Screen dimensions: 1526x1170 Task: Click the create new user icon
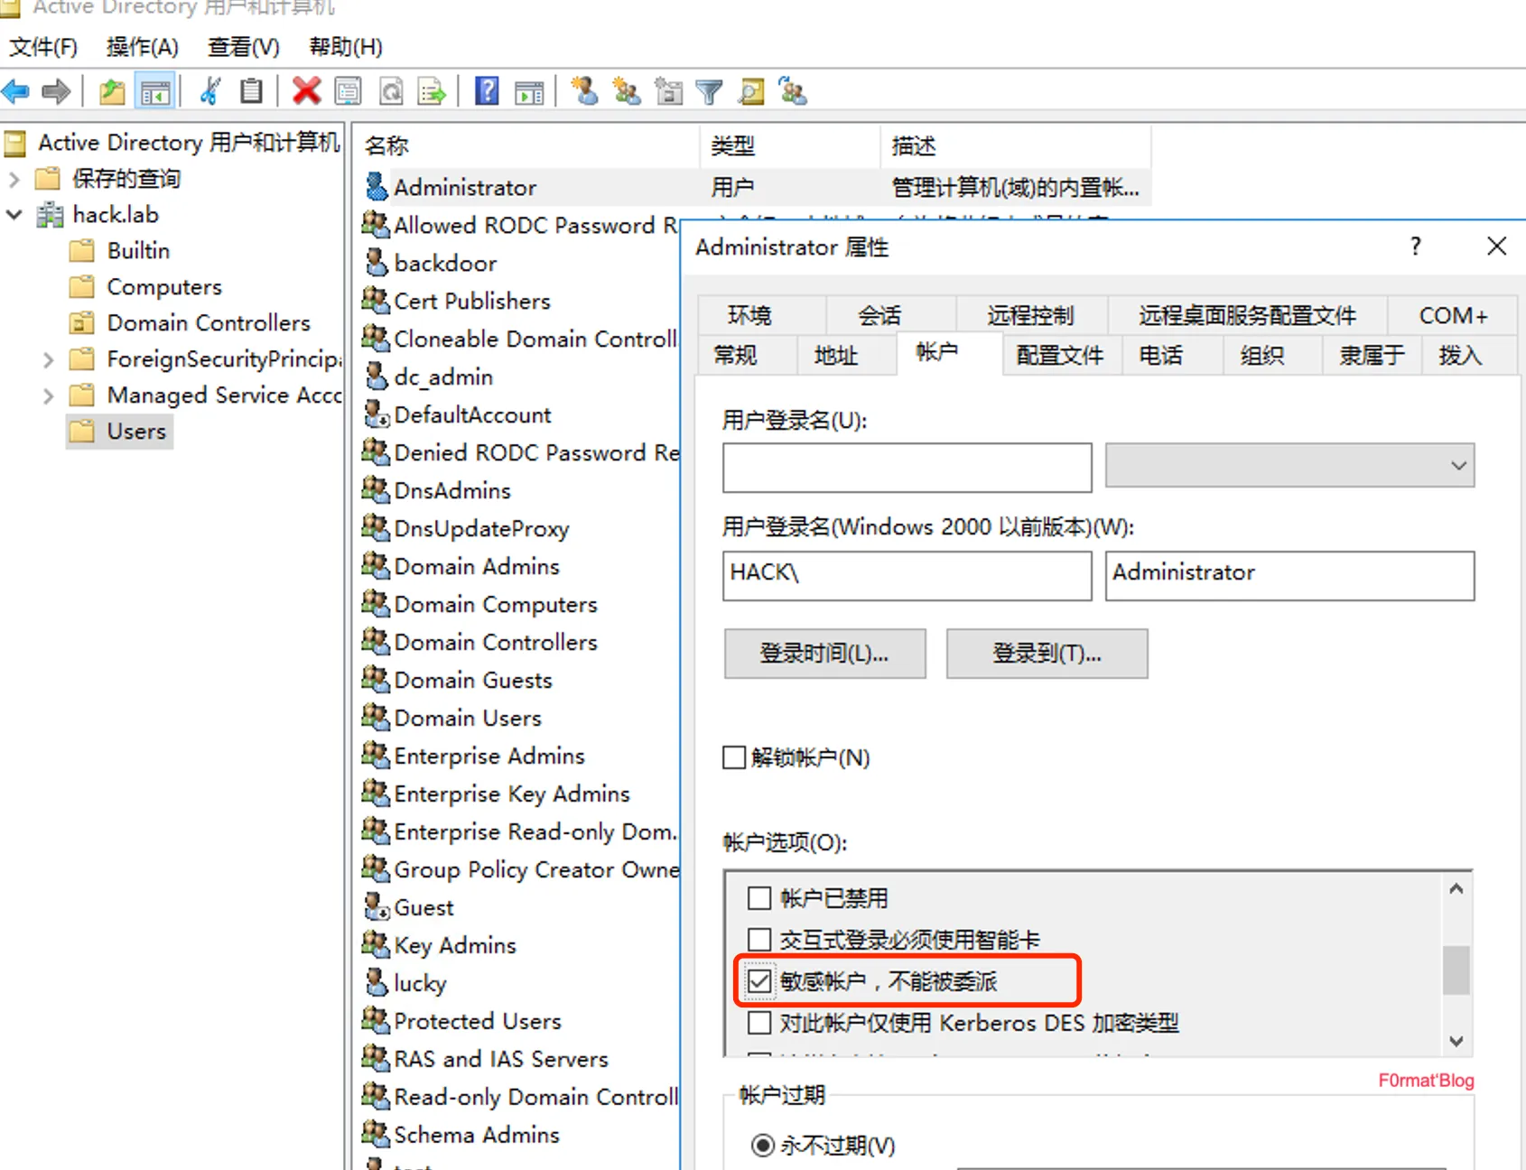(x=584, y=91)
